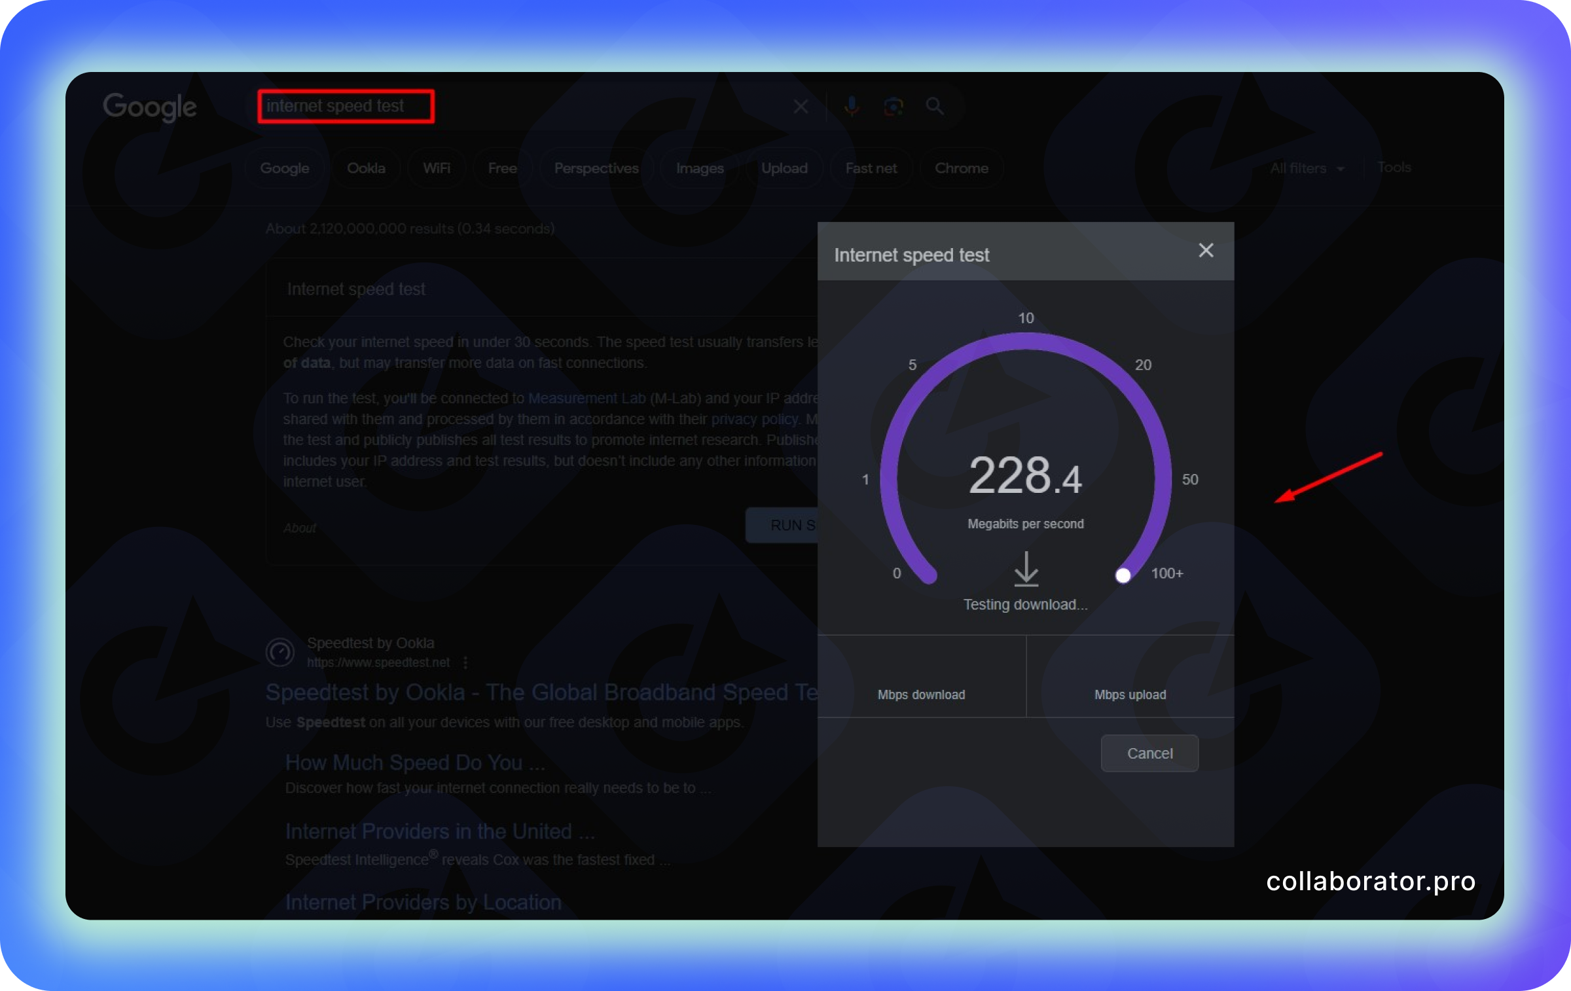Viewport: 1571px width, 991px height.
Task: Click the white gauge indicator dot
Action: 1123,575
